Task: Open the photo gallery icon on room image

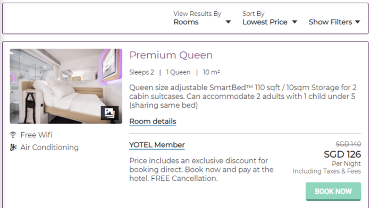Action: [110, 113]
